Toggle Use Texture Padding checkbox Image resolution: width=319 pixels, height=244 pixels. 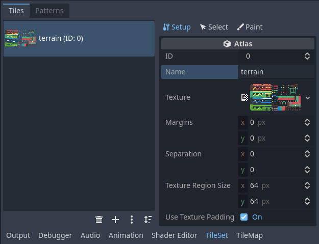tap(244, 217)
